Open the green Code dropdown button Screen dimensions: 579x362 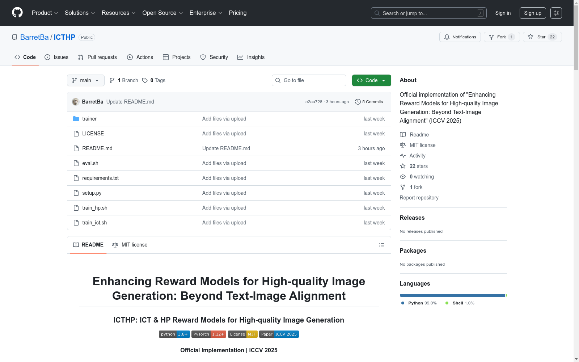pyautogui.click(x=371, y=80)
